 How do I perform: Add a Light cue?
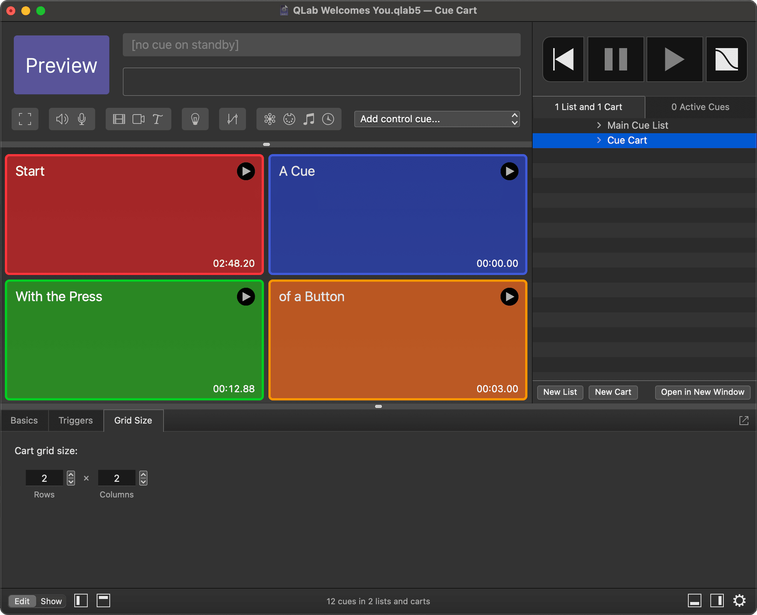195,119
